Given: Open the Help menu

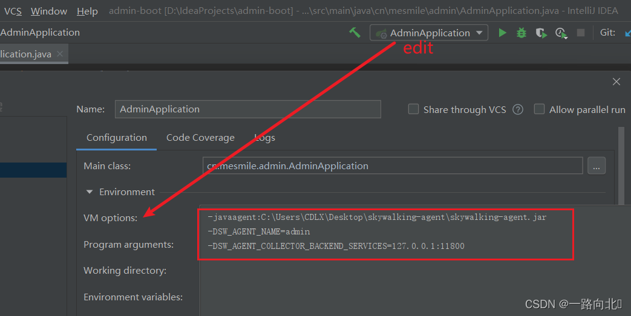Looking at the screenshot, I should [x=87, y=11].
